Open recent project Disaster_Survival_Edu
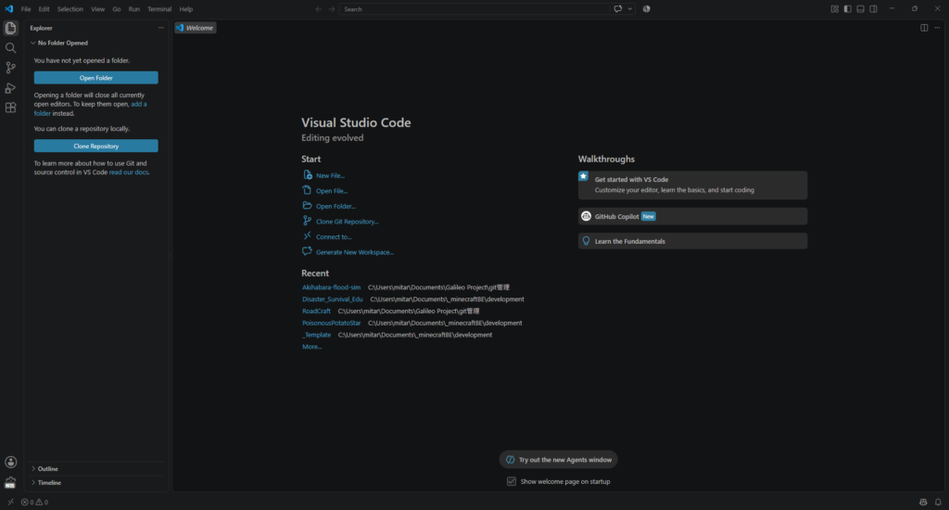This screenshot has width=949, height=510. pos(333,300)
